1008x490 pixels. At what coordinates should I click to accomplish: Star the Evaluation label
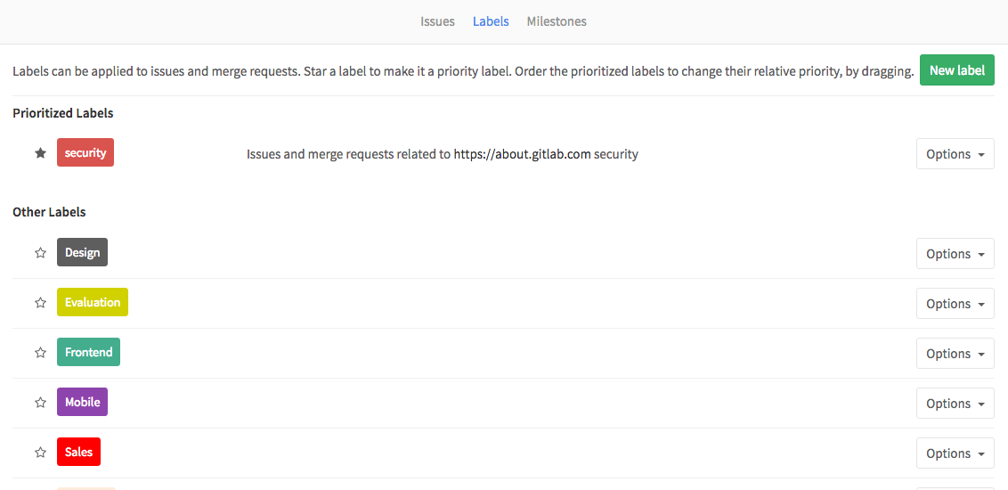[x=40, y=302]
